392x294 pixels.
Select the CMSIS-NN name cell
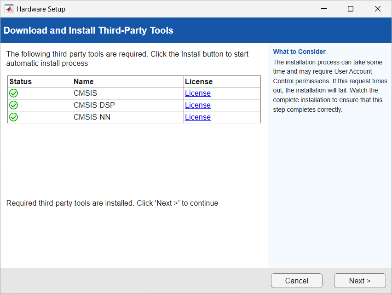(128, 117)
